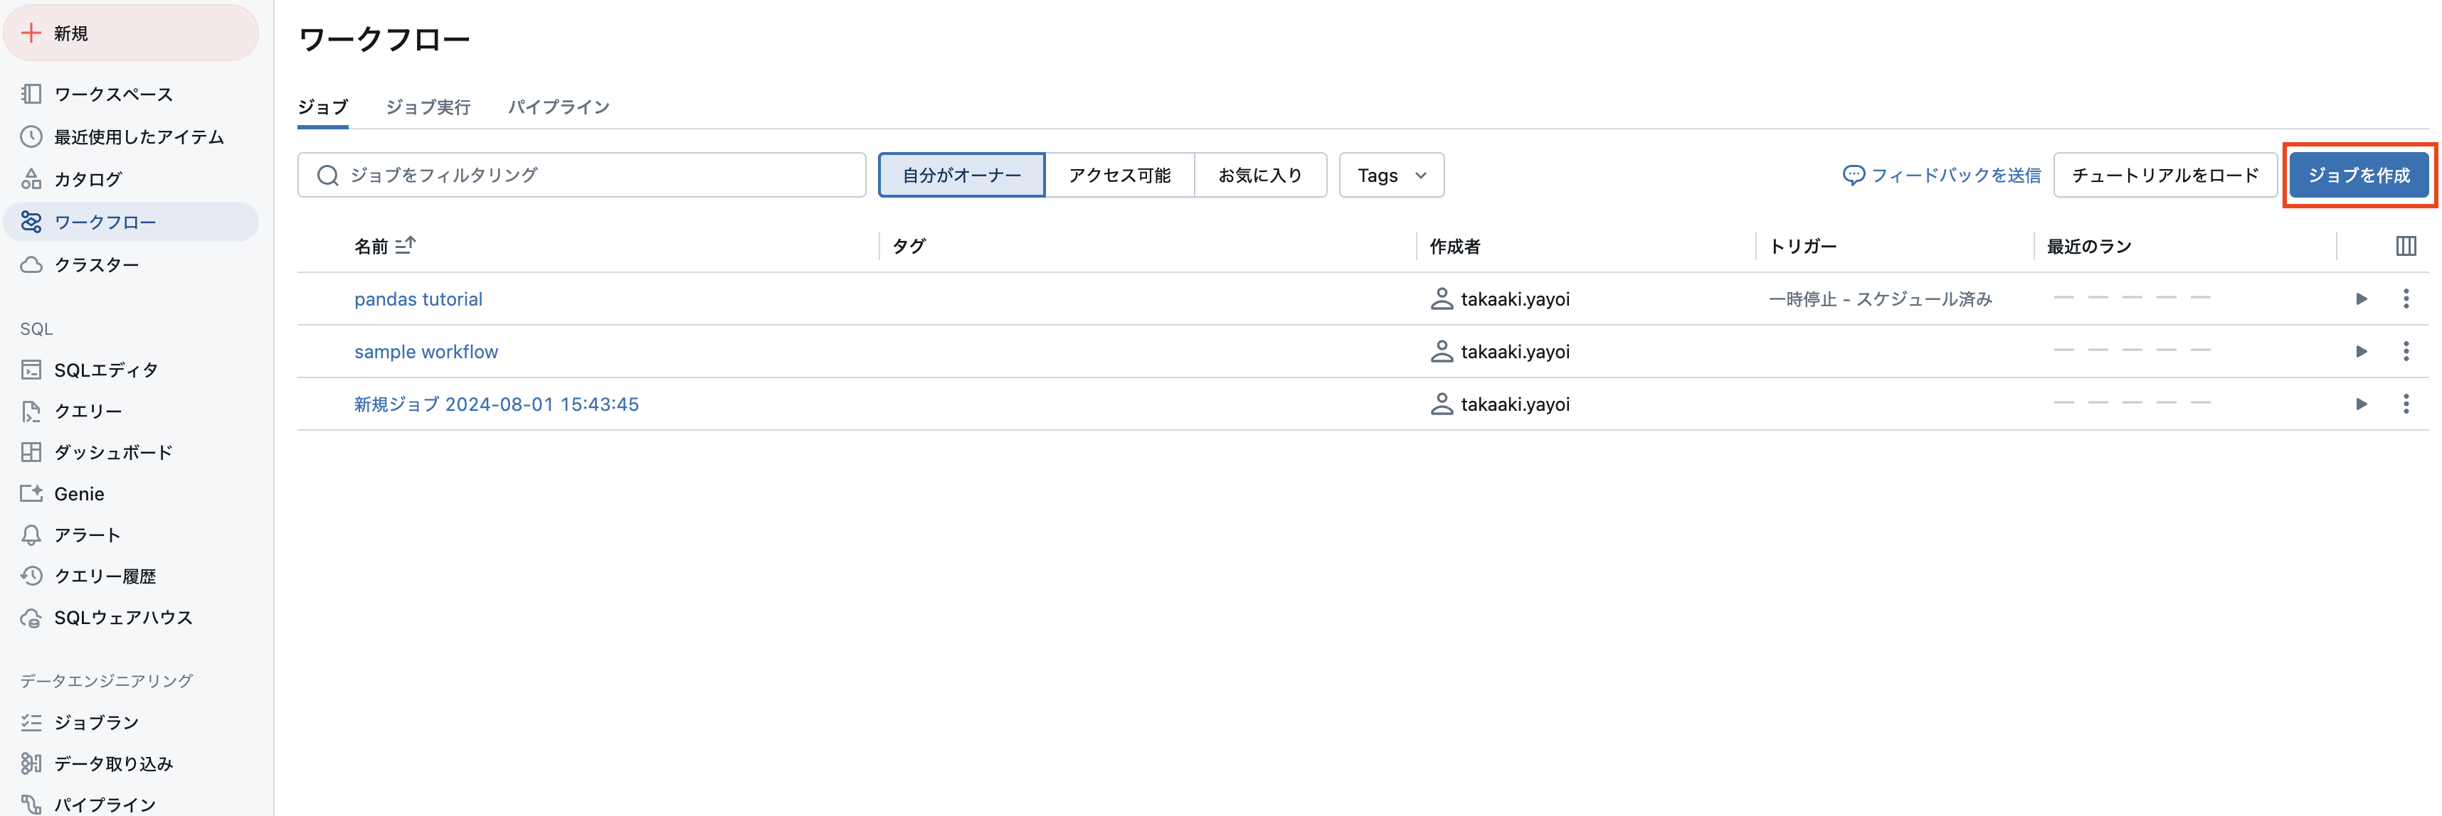This screenshot has height=816, width=2442.
Task: Switch to the ジョブ実行 tab
Action: click(x=428, y=107)
